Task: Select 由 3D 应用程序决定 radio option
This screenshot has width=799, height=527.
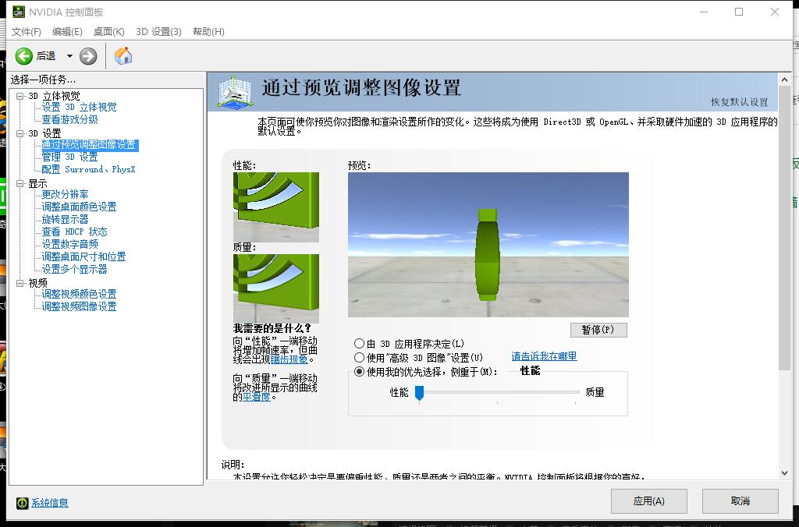Action: (360, 344)
